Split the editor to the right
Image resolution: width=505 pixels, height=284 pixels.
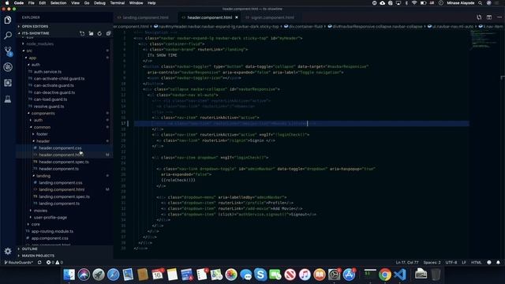[x=489, y=17]
